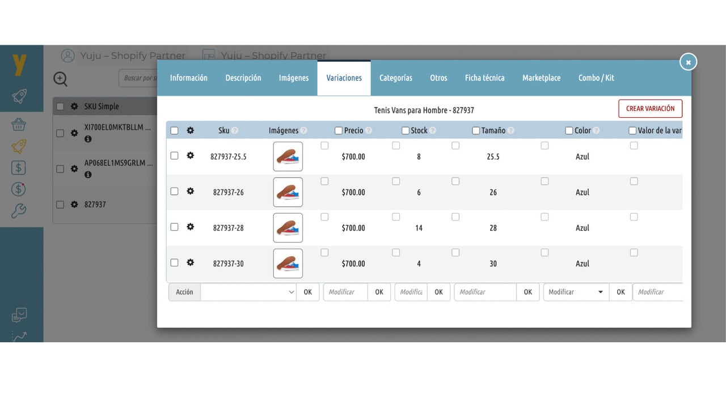Open the dollar sign pricing sidebar icon
726x408 pixels.
[19, 168]
